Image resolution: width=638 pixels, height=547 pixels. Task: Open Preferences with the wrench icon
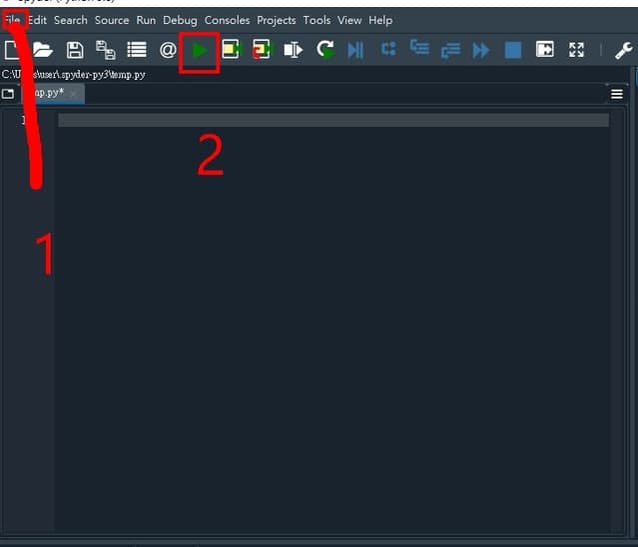pos(623,50)
